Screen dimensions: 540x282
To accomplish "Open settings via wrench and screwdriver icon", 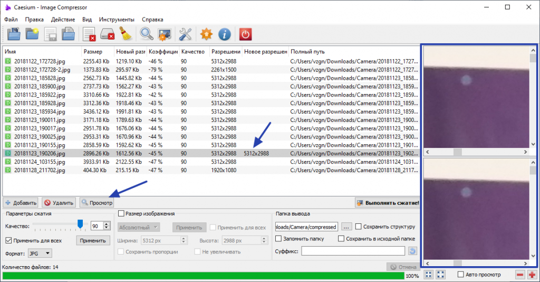I will [185, 34].
